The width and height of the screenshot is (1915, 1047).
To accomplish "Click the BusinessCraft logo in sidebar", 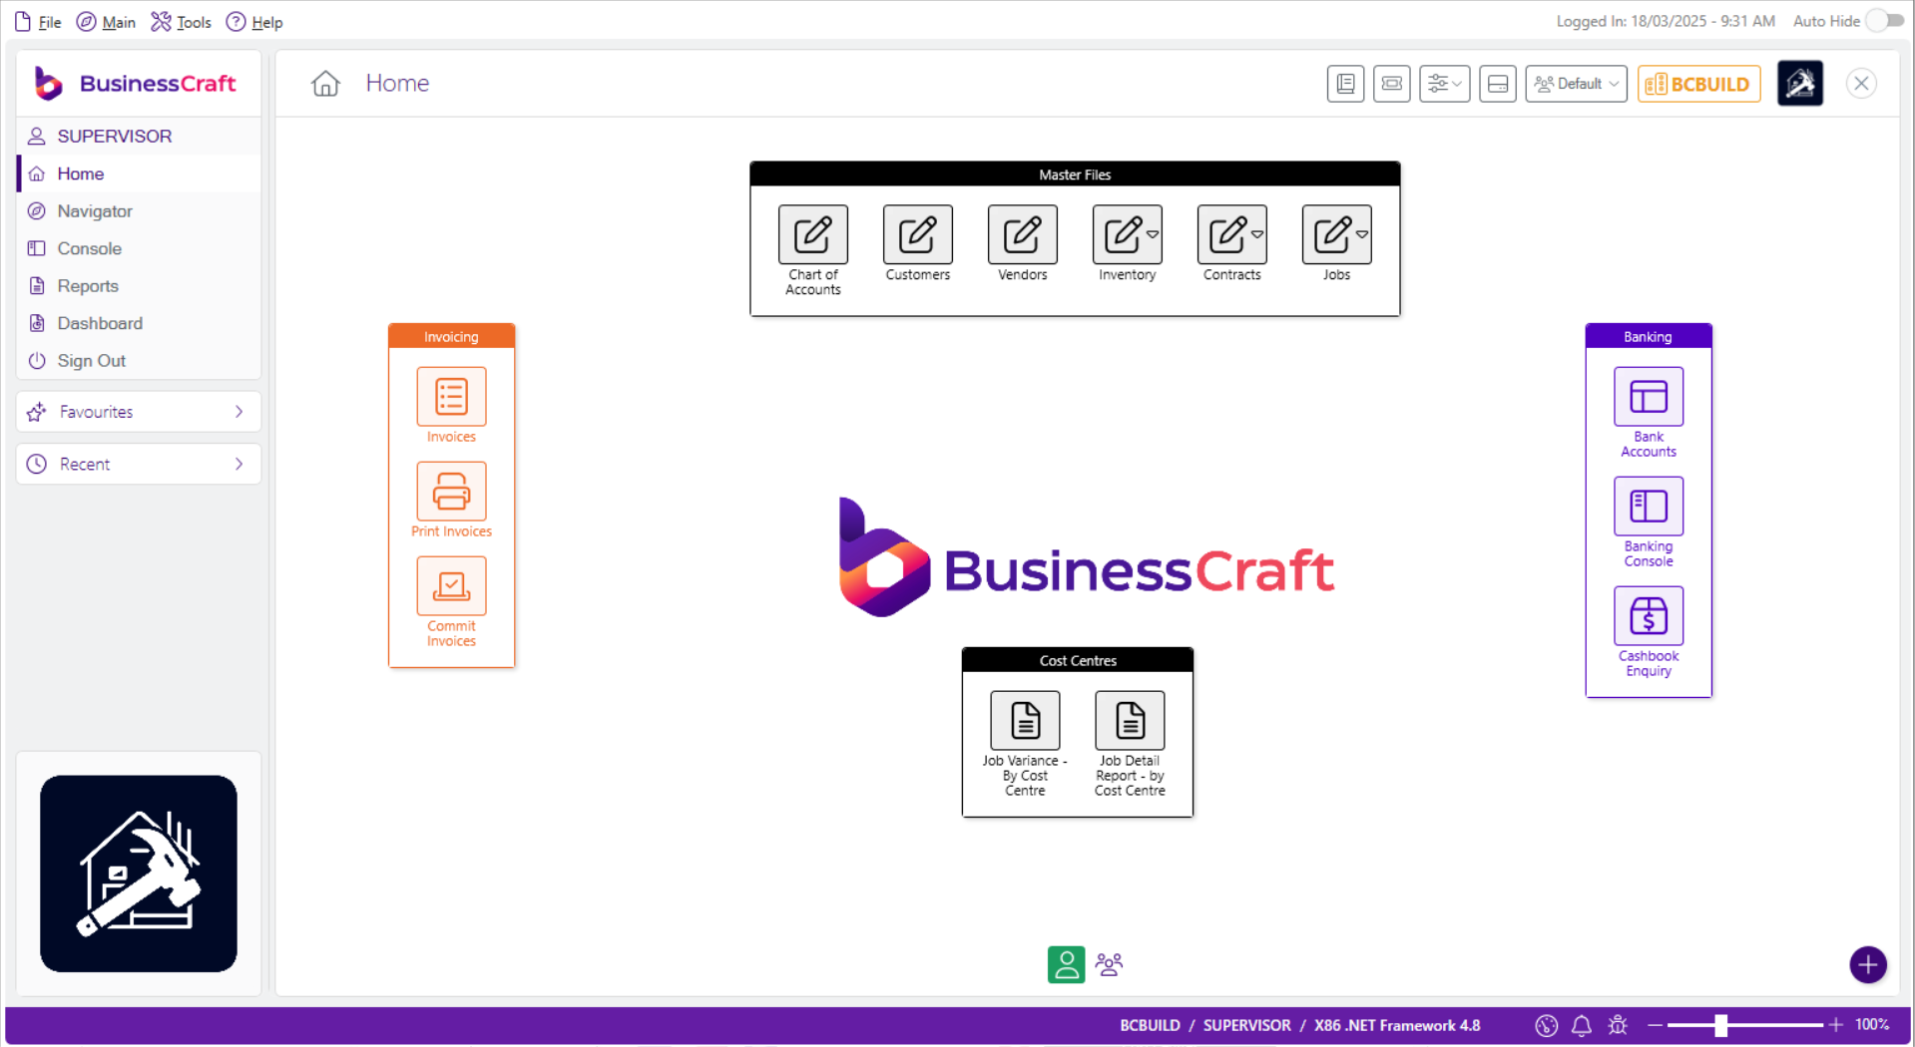I will point(136,84).
